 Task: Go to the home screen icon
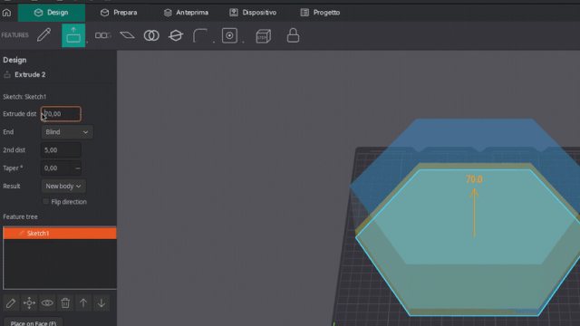click(6, 13)
